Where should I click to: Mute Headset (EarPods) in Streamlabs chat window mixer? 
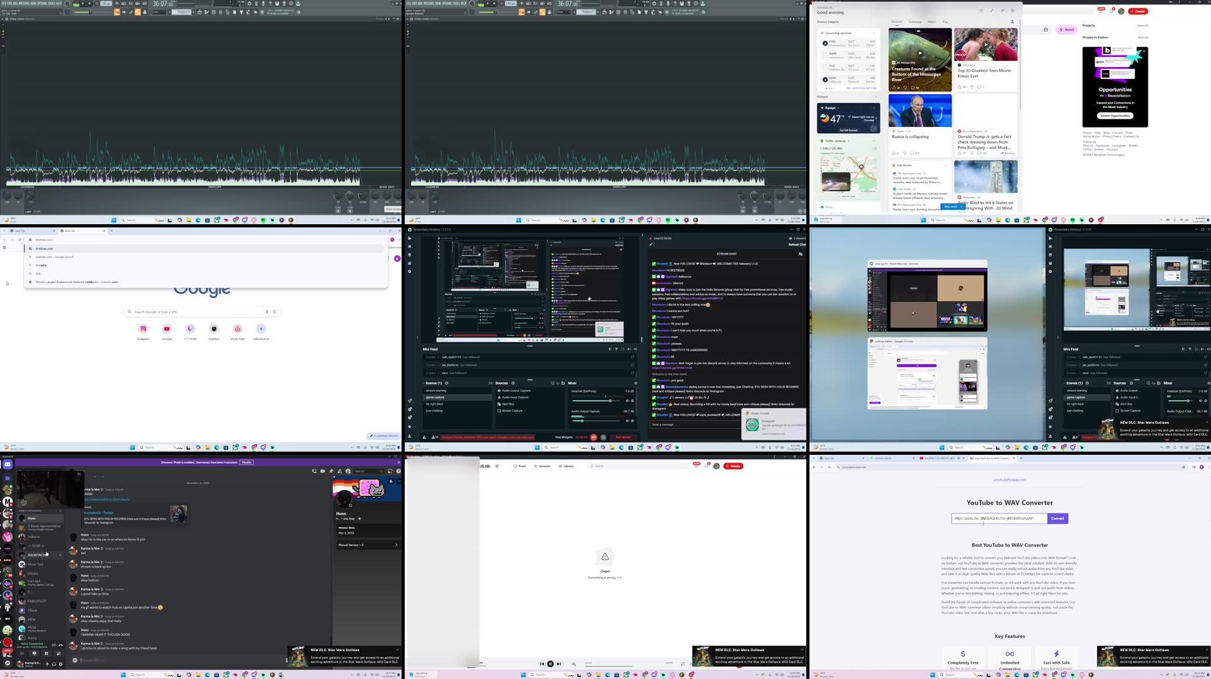click(x=627, y=400)
